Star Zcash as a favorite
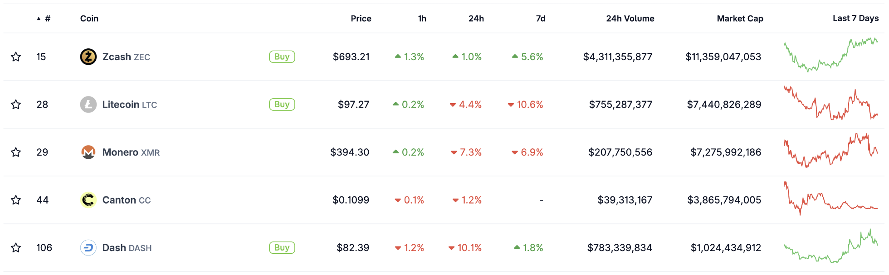The image size is (889, 275). pyautogui.click(x=16, y=57)
